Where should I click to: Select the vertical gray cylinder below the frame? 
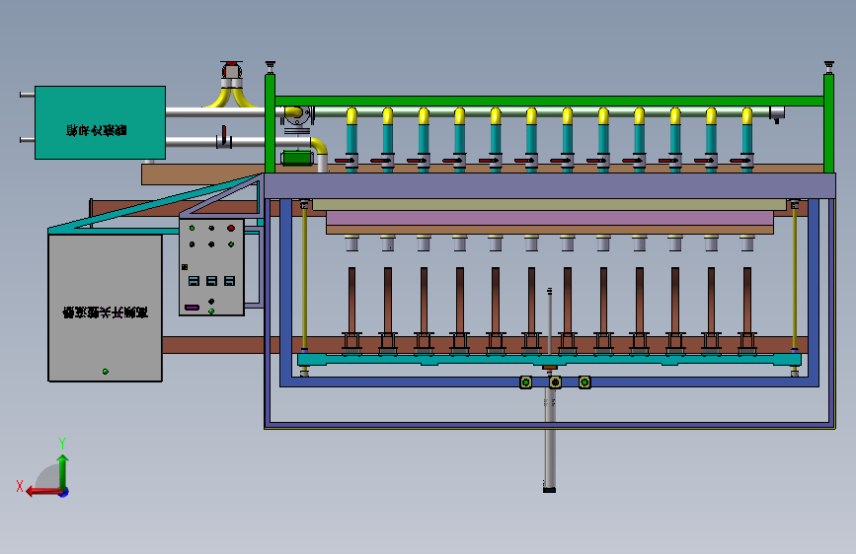[x=550, y=439]
